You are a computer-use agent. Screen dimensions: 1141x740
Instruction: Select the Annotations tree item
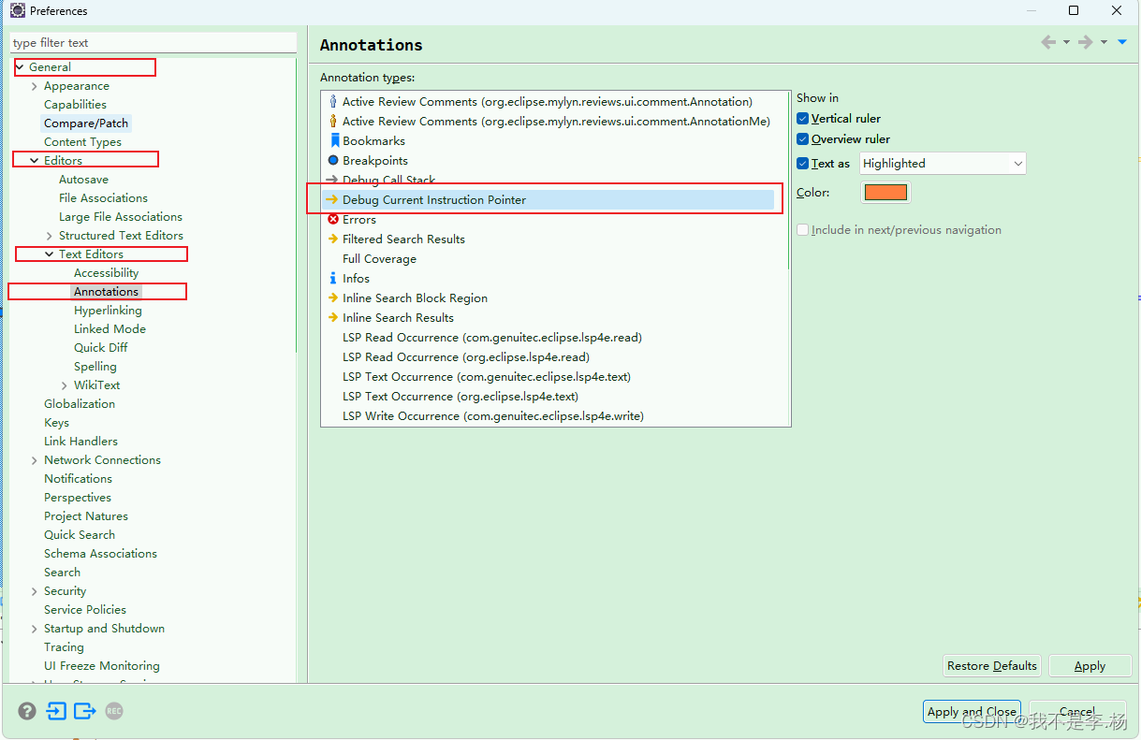107,292
